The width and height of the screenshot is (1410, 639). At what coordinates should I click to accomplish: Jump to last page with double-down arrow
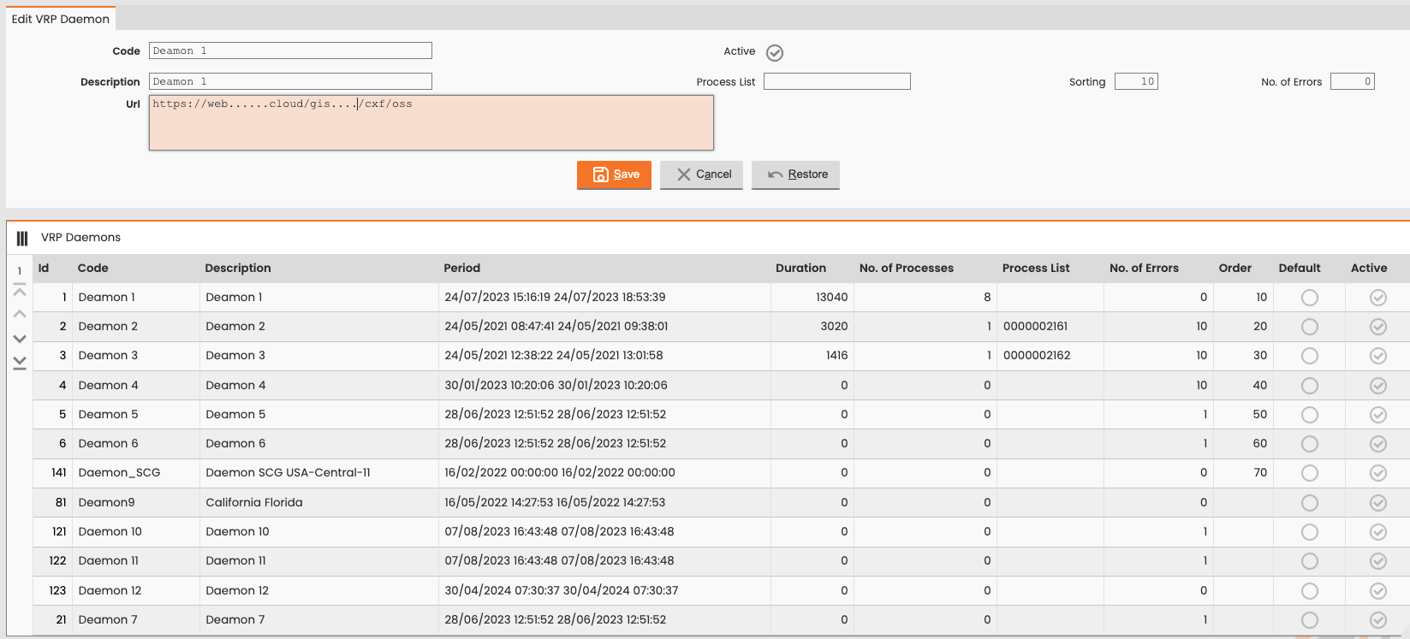20,363
